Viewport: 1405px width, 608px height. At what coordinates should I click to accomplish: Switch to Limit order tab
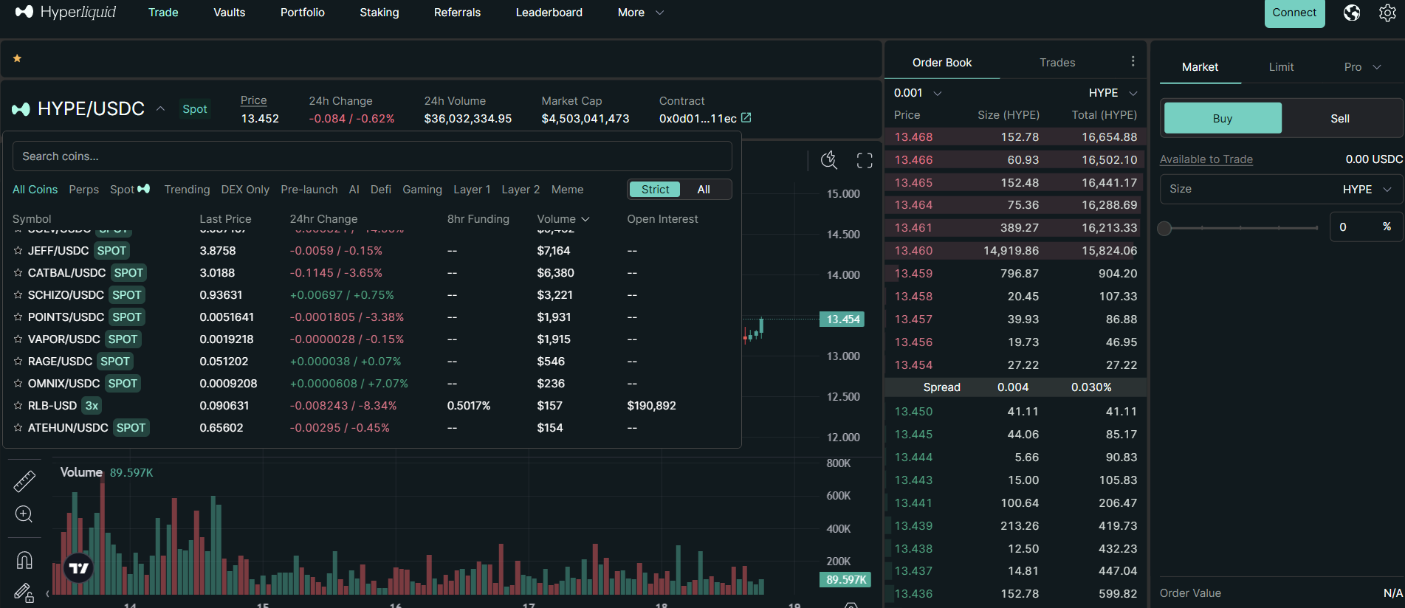click(1281, 67)
